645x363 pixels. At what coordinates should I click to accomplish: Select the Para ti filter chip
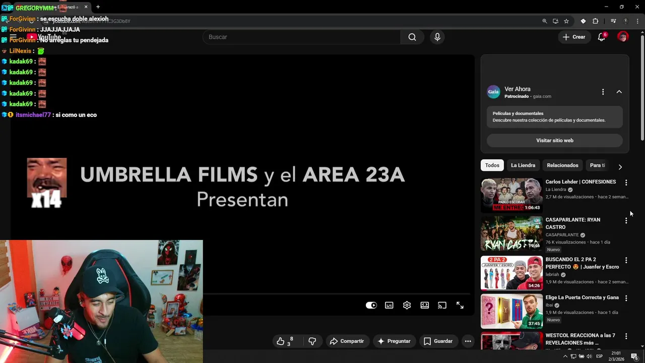tap(598, 165)
